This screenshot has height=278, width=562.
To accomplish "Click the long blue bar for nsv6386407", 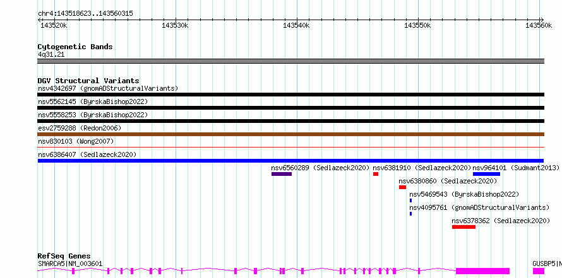I will coord(290,161).
